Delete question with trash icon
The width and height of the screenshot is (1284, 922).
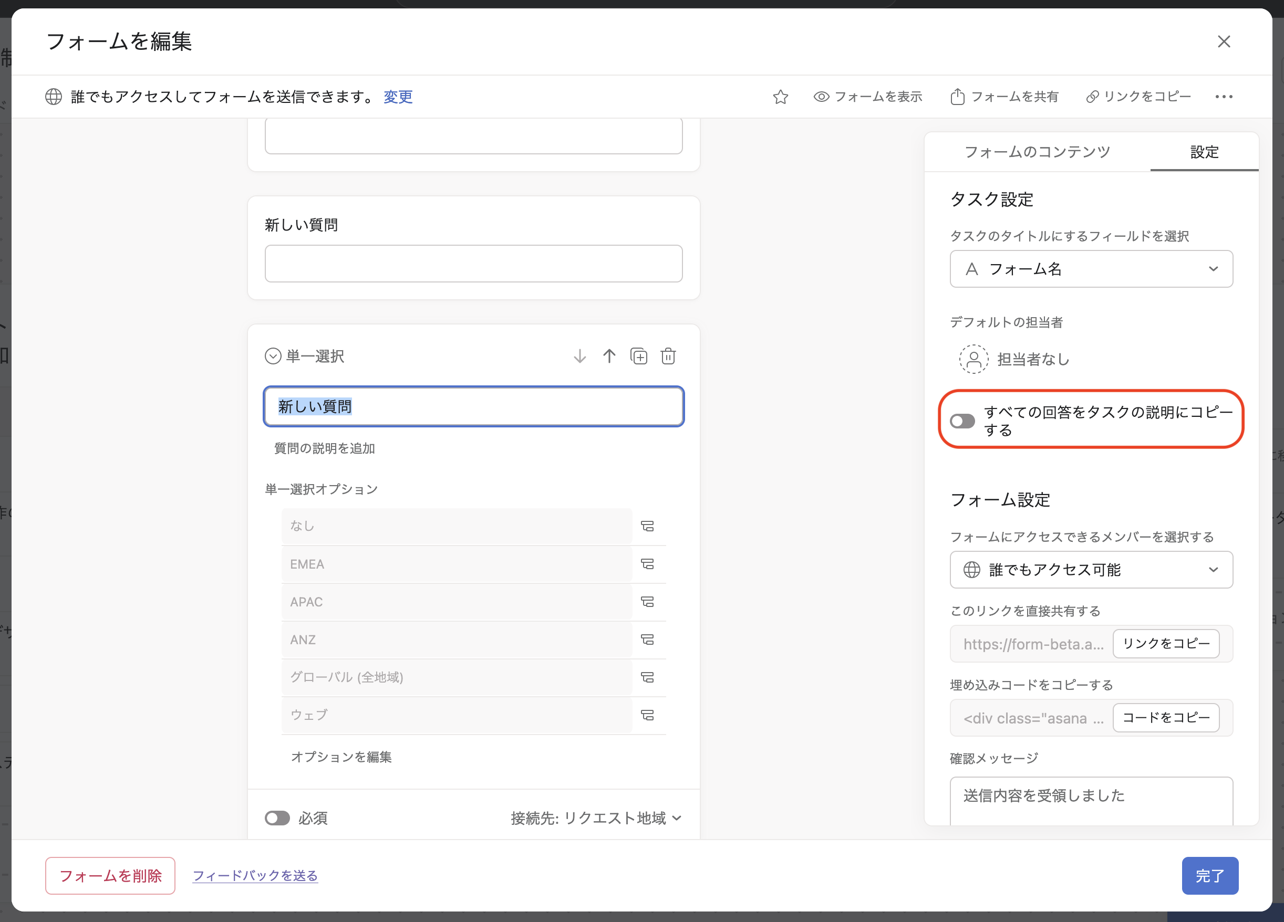(x=668, y=356)
